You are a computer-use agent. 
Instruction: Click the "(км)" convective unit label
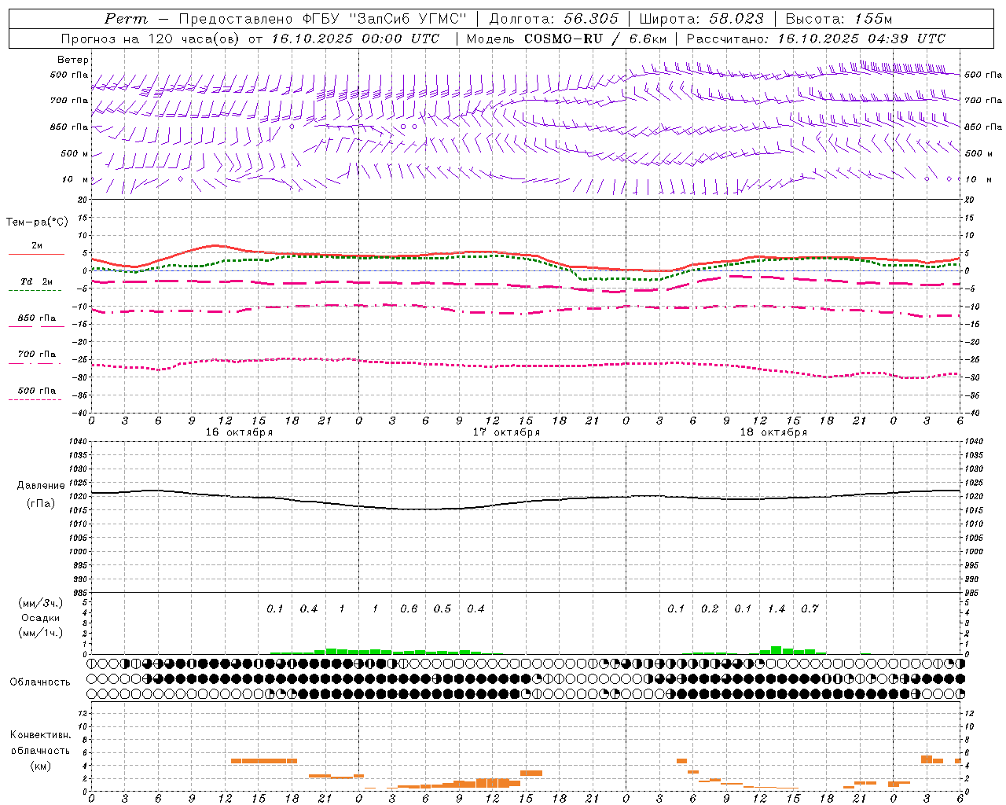point(41,765)
